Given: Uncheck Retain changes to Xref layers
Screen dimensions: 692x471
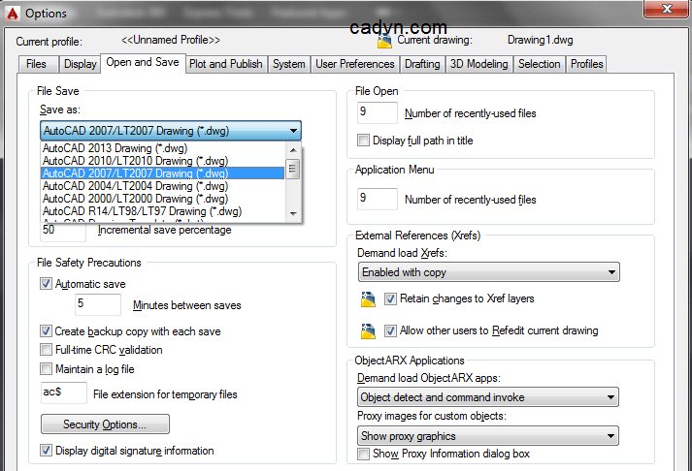Looking at the screenshot, I should tap(390, 298).
